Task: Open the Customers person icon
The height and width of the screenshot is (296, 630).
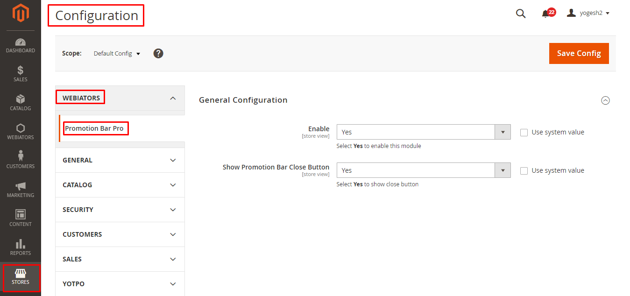Action: [20, 156]
